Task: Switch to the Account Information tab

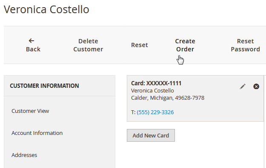Action: coord(37,133)
